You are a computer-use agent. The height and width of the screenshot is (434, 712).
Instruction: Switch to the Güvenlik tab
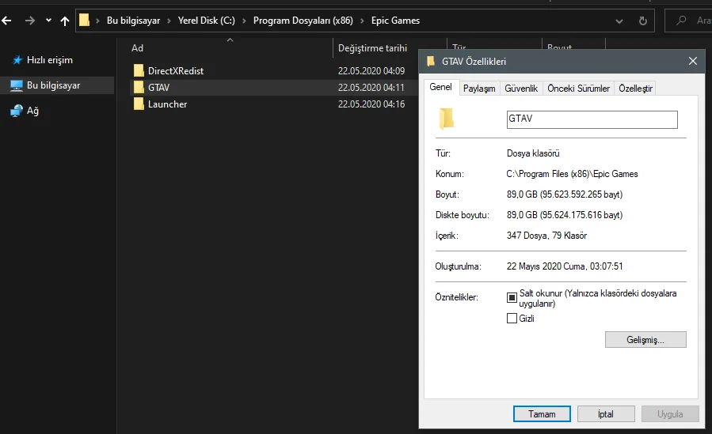[x=521, y=89]
